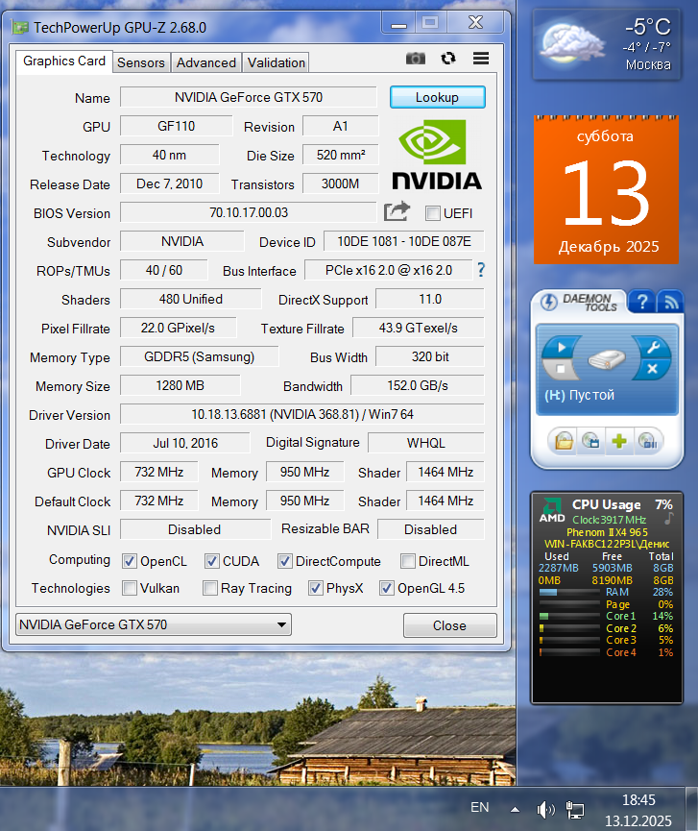The height and width of the screenshot is (831, 698).
Task: Switch to the Advanced tab
Action: tap(206, 62)
